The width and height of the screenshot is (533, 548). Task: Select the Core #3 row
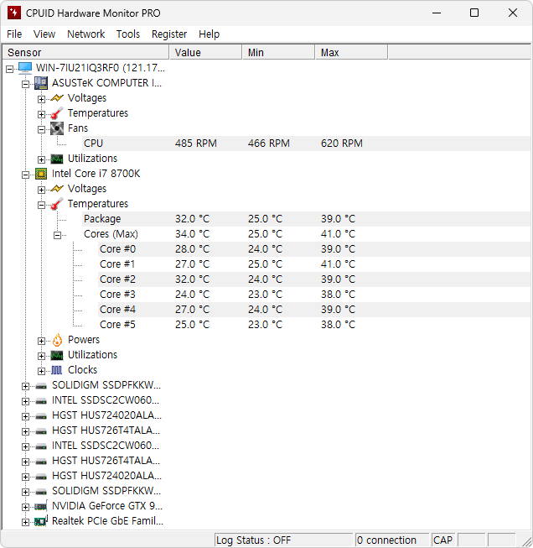tap(314, 295)
